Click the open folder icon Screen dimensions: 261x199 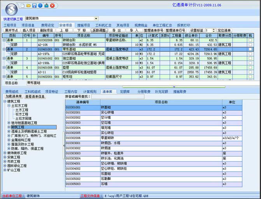[x=28, y=5]
